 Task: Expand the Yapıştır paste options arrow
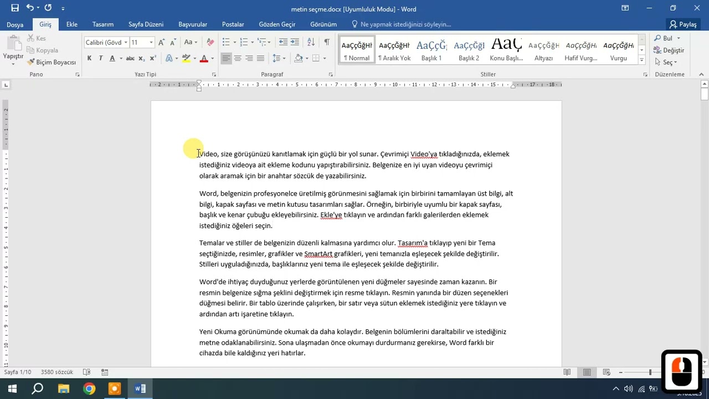pos(13,64)
